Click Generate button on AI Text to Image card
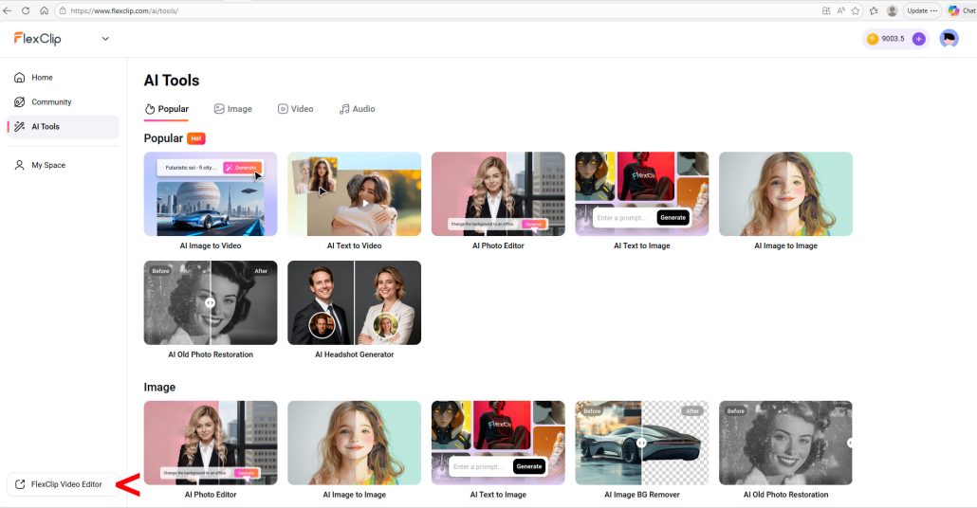The height and width of the screenshot is (508, 977). click(673, 217)
